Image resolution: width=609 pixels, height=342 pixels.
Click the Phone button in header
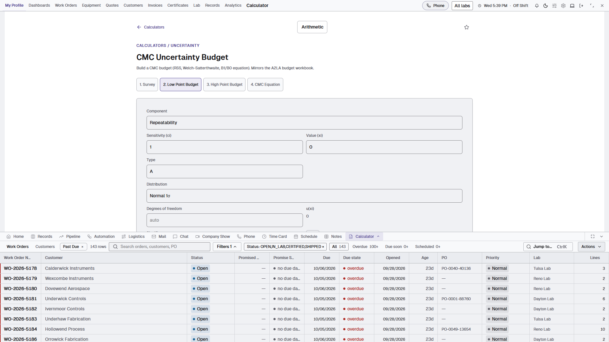coord(435,6)
